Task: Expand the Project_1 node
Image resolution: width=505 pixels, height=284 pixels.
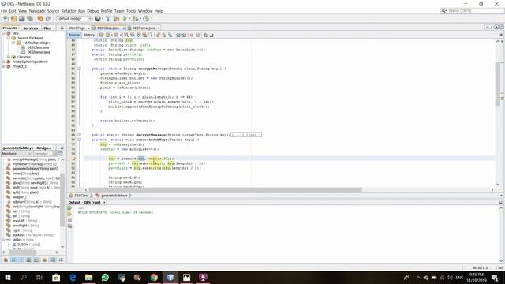Action: click(3, 66)
